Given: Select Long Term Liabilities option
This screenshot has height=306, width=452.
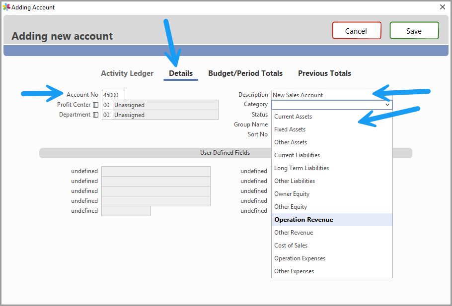Looking at the screenshot, I should pos(332,168).
